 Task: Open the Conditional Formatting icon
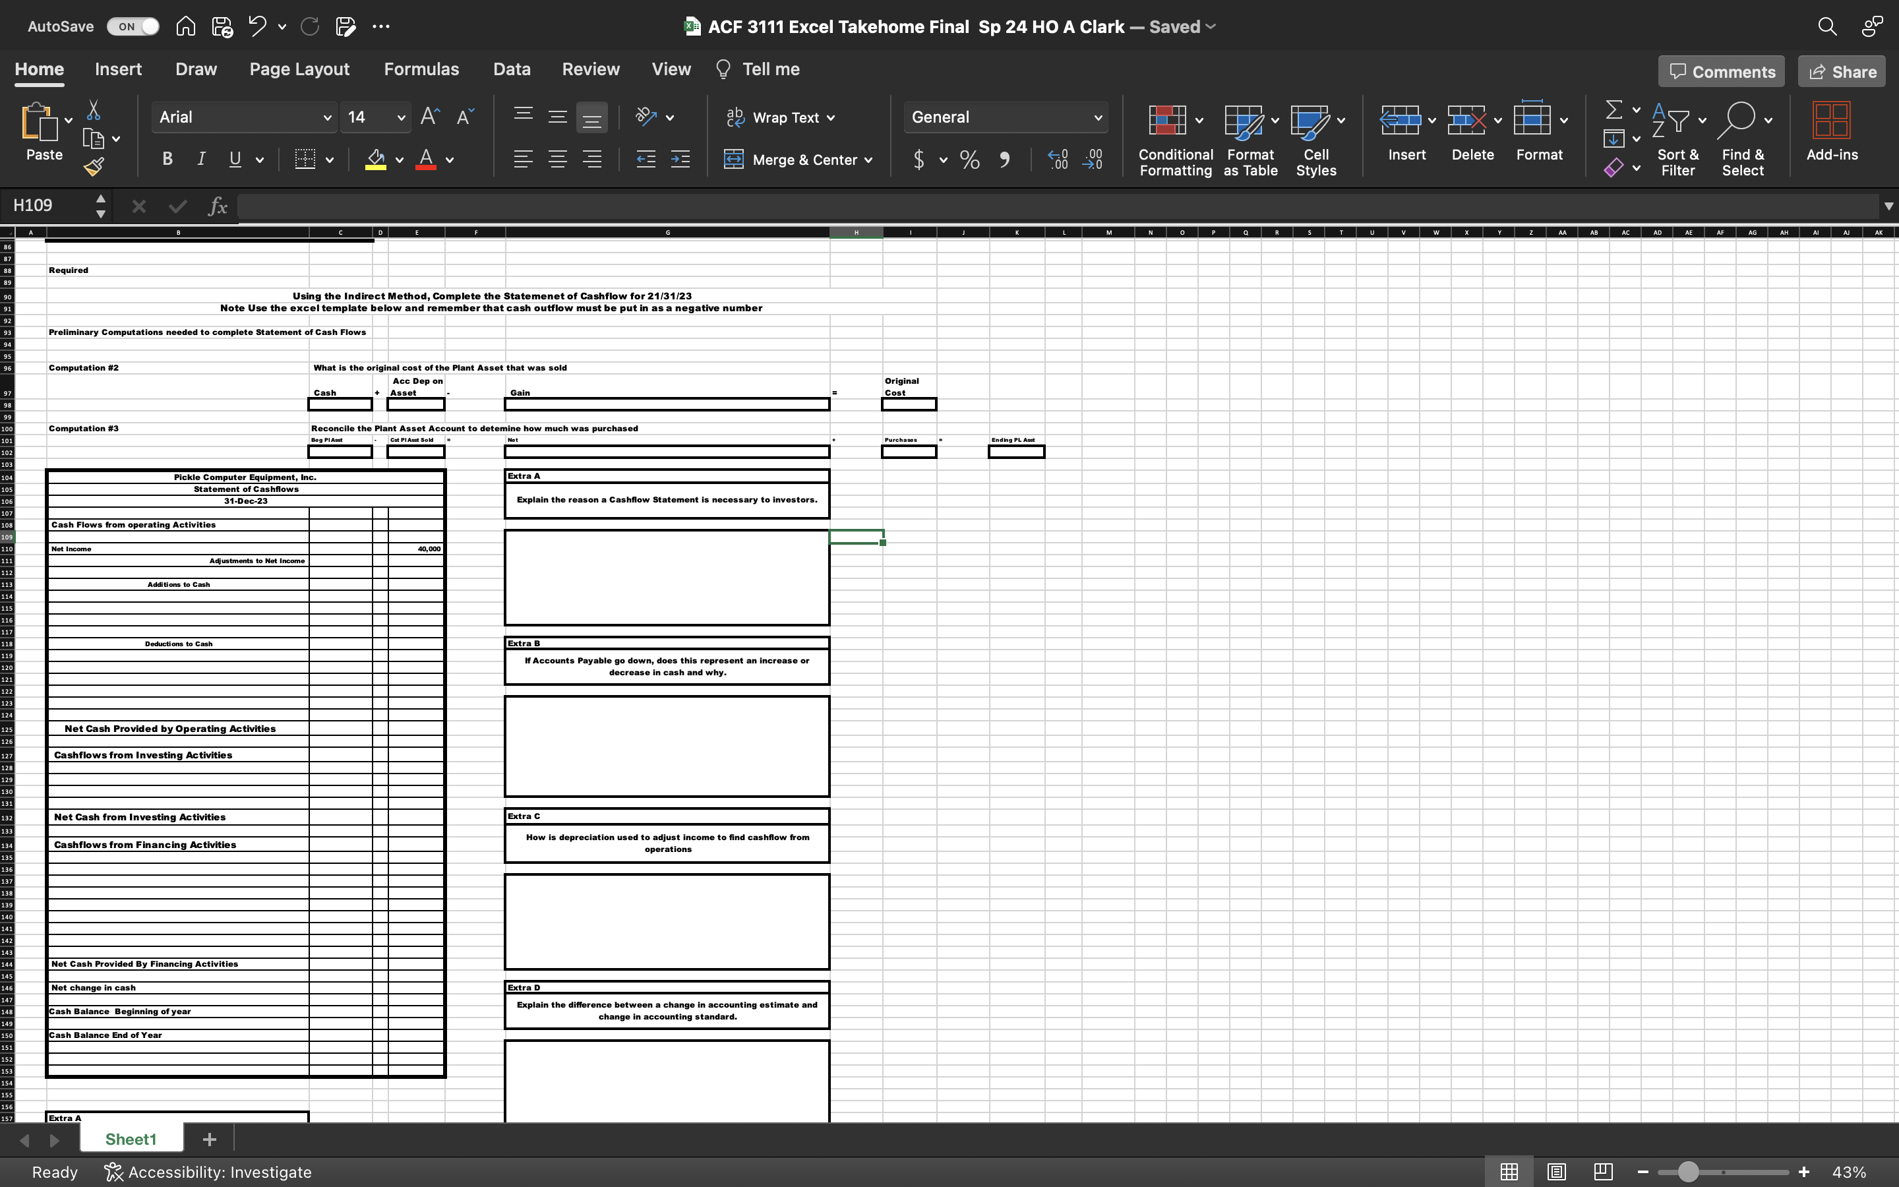click(x=1167, y=120)
